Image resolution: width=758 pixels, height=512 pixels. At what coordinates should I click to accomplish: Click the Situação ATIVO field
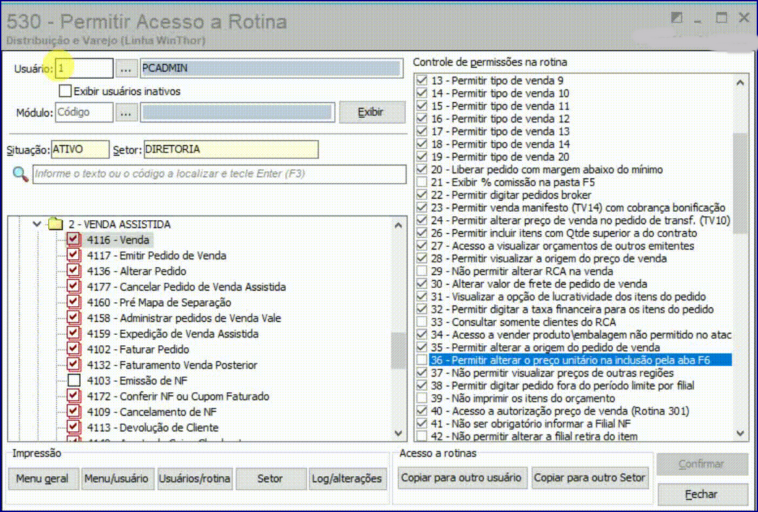[x=80, y=149]
